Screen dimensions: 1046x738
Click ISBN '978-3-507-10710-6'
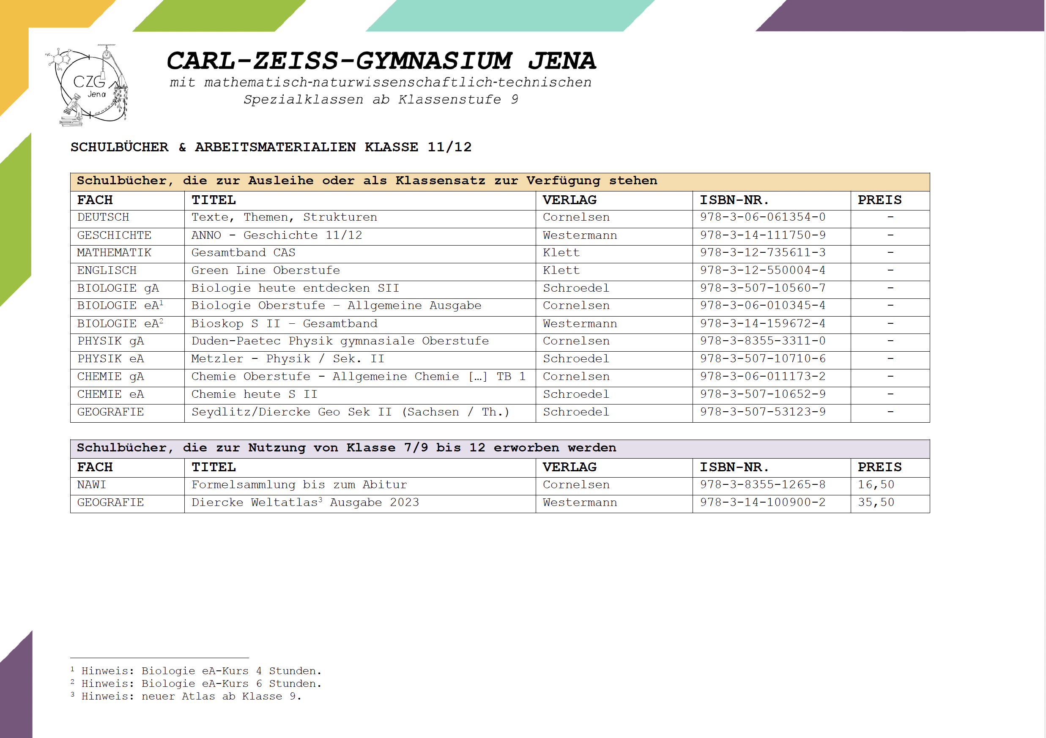(x=763, y=359)
